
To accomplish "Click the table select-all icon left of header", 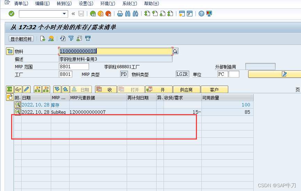I will click(x=10, y=97).
